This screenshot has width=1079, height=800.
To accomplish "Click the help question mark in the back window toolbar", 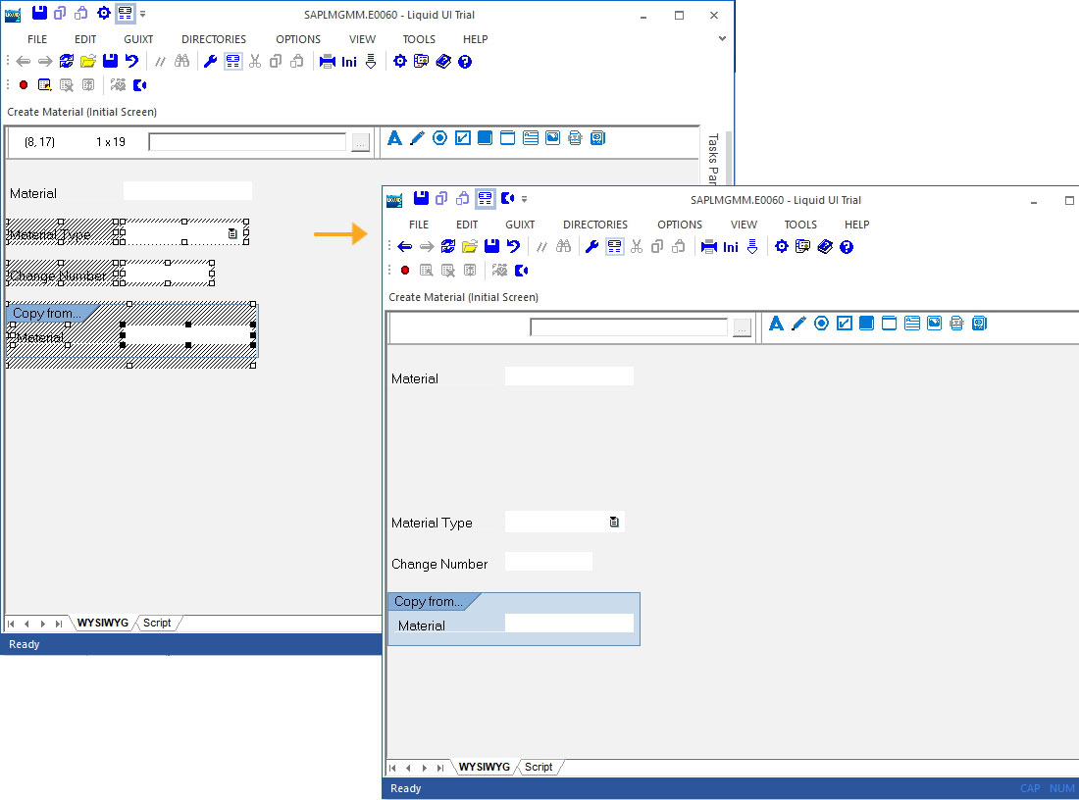I will [x=465, y=62].
